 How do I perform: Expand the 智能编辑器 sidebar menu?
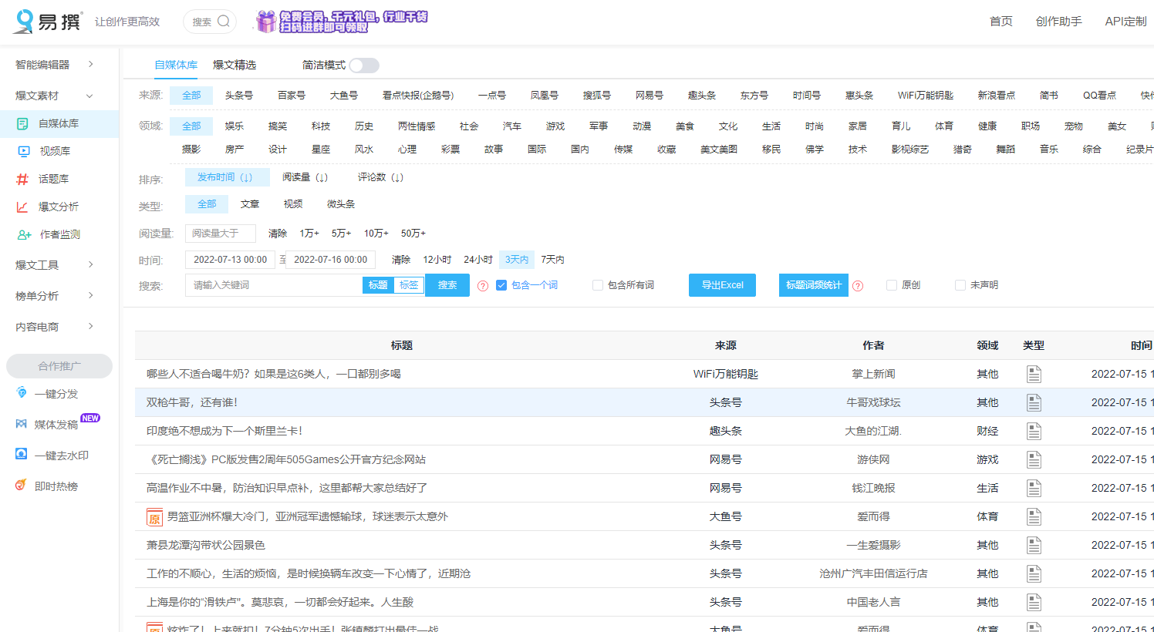tap(56, 65)
